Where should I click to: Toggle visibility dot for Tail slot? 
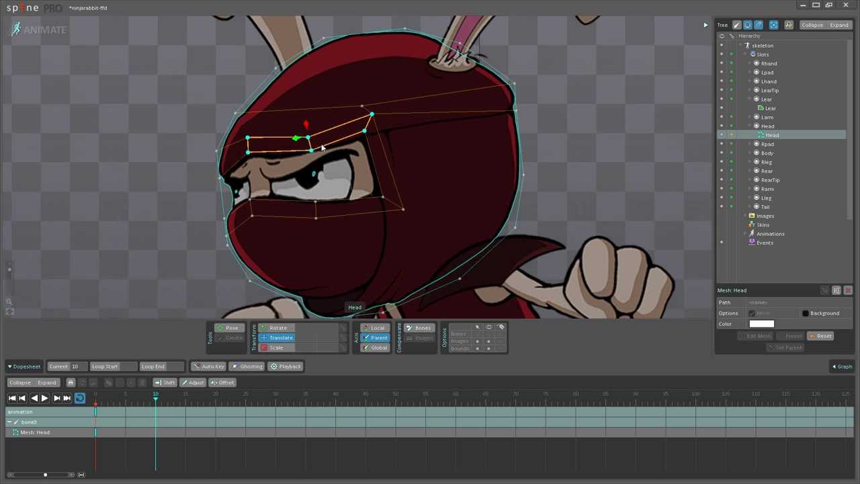click(722, 207)
